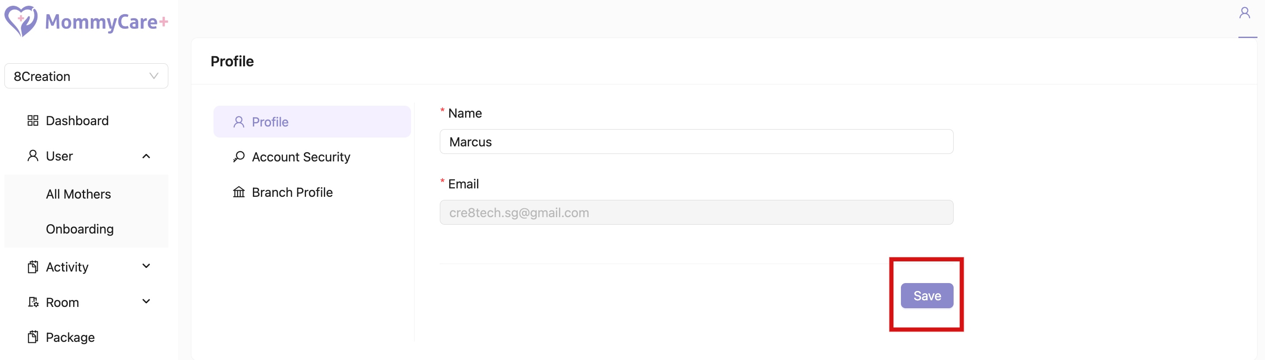This screenshot has width=1265, height=360.
Task: Select the Dashboard grid icon
Action: pyautogui.click(x=33, y=120)
